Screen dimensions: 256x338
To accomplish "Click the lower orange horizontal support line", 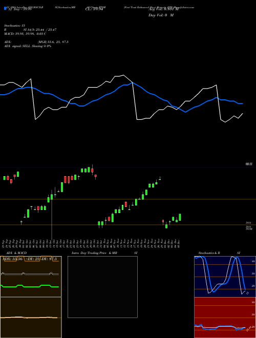I will pos(128,225).
